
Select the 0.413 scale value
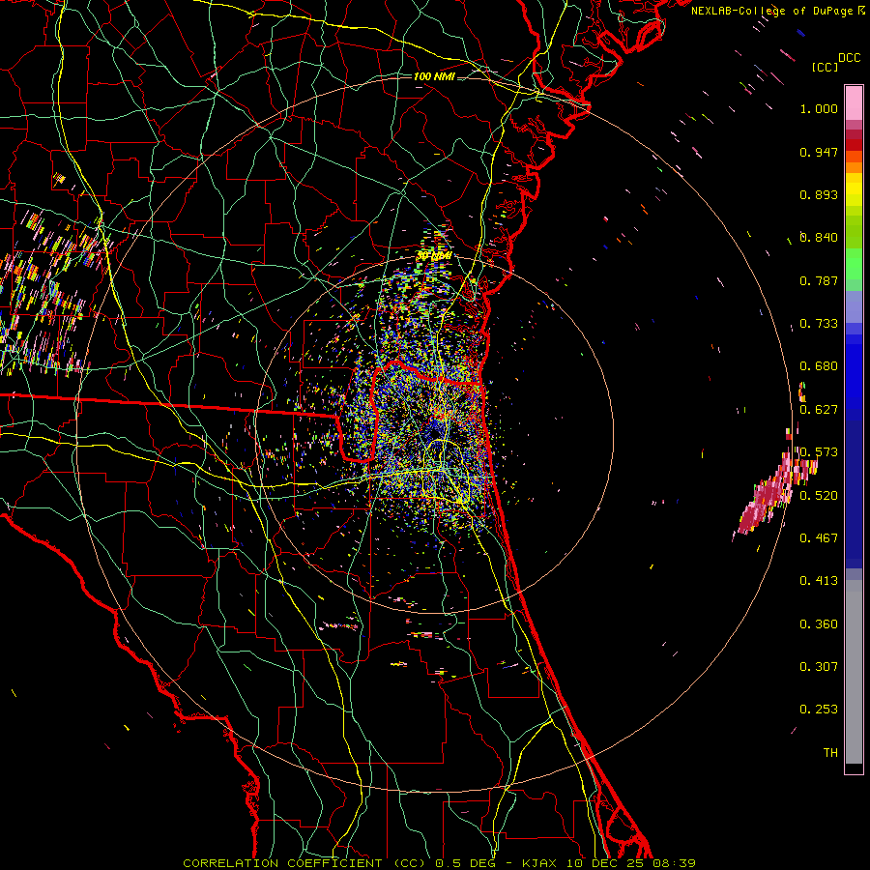819,581
